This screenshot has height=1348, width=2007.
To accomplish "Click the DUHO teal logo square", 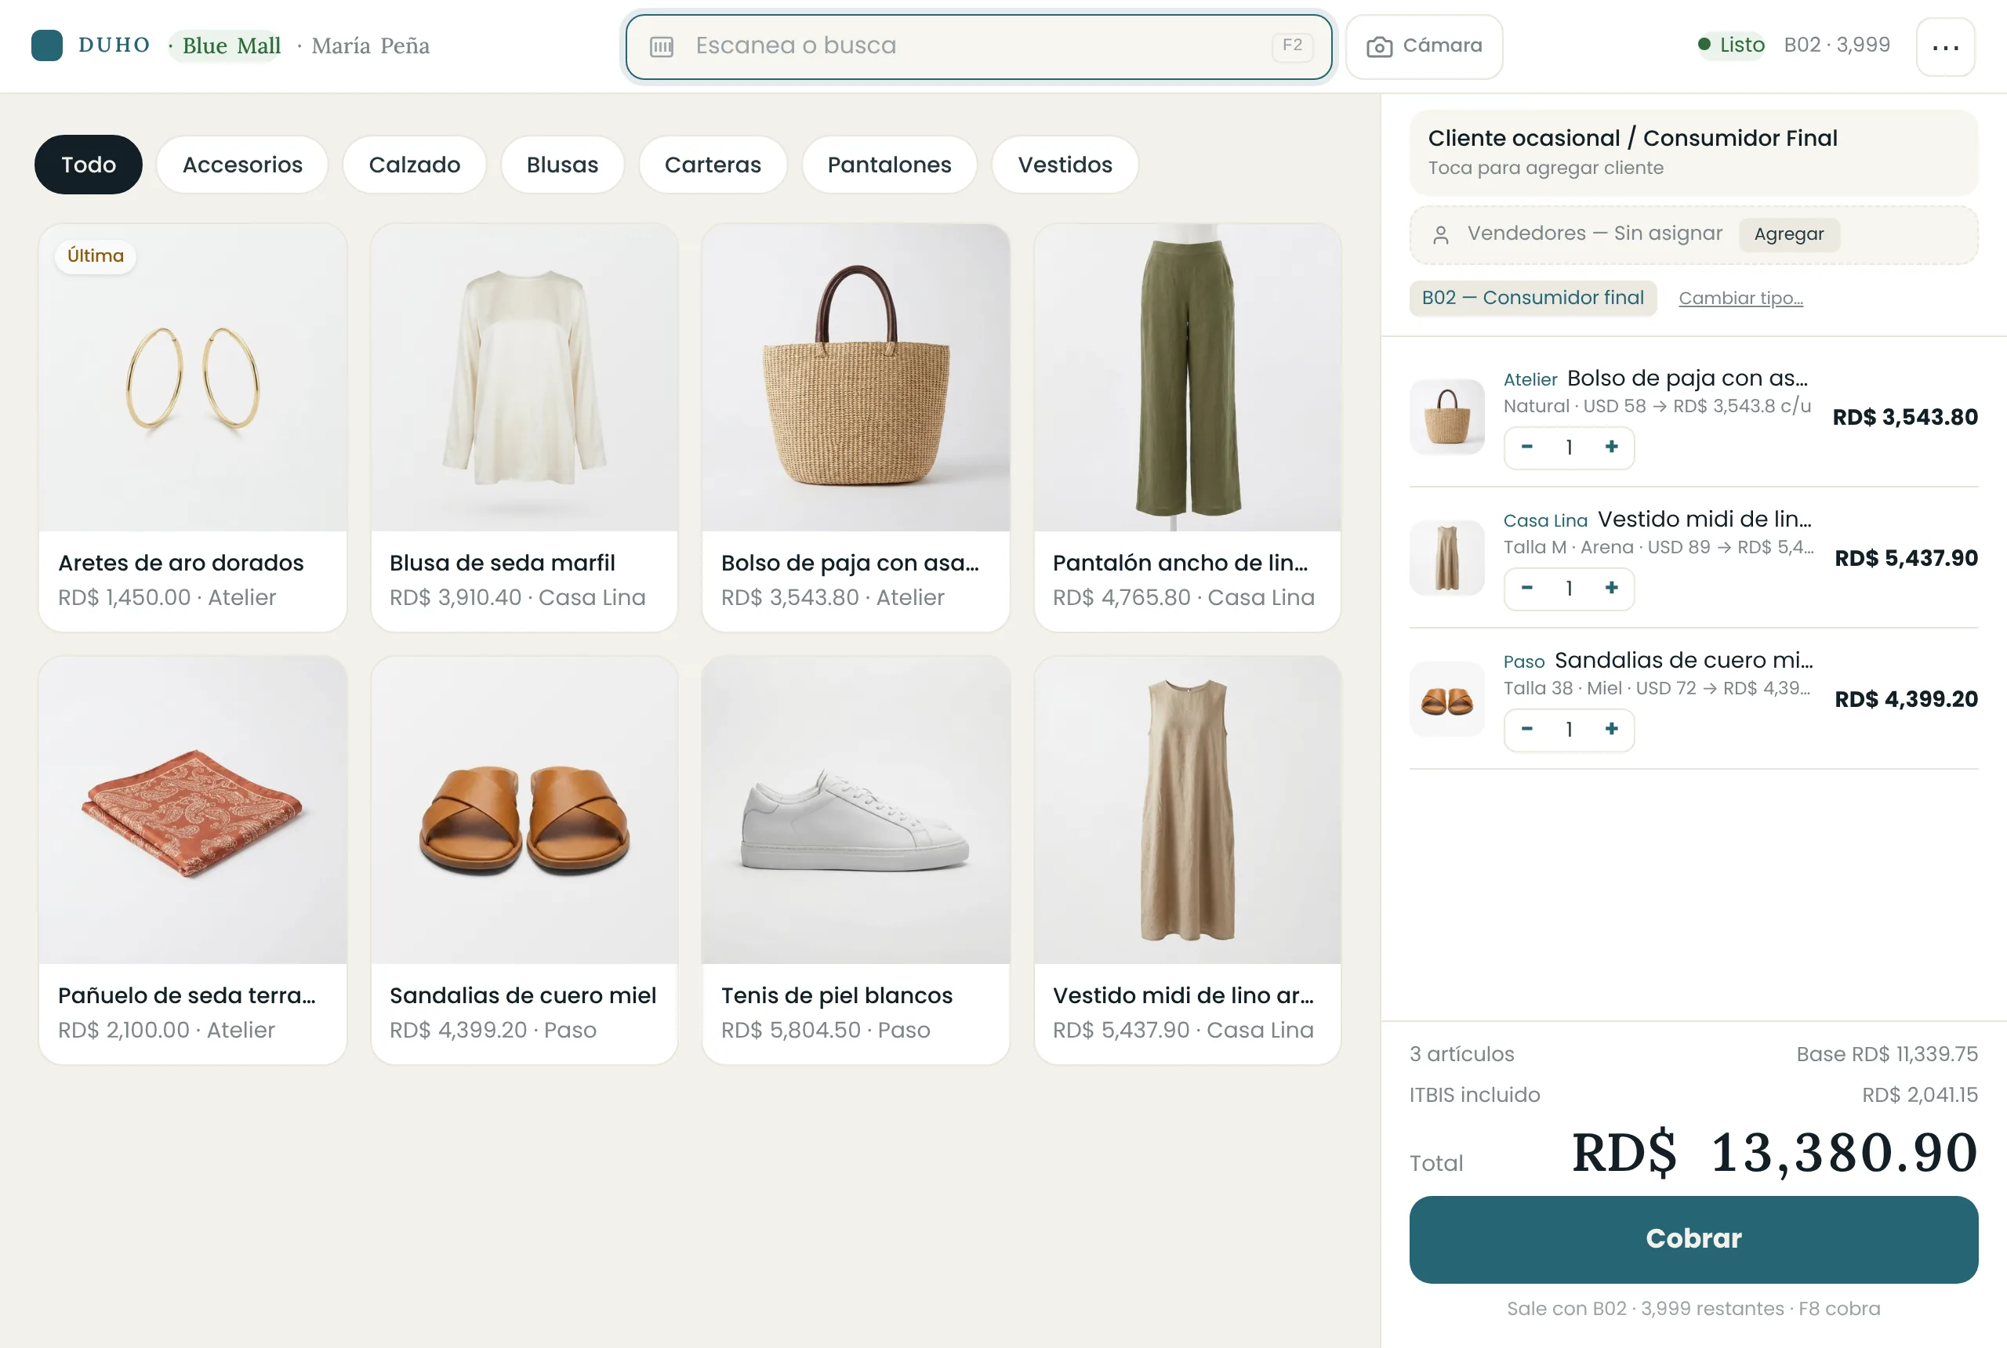I will pos(46,45).
